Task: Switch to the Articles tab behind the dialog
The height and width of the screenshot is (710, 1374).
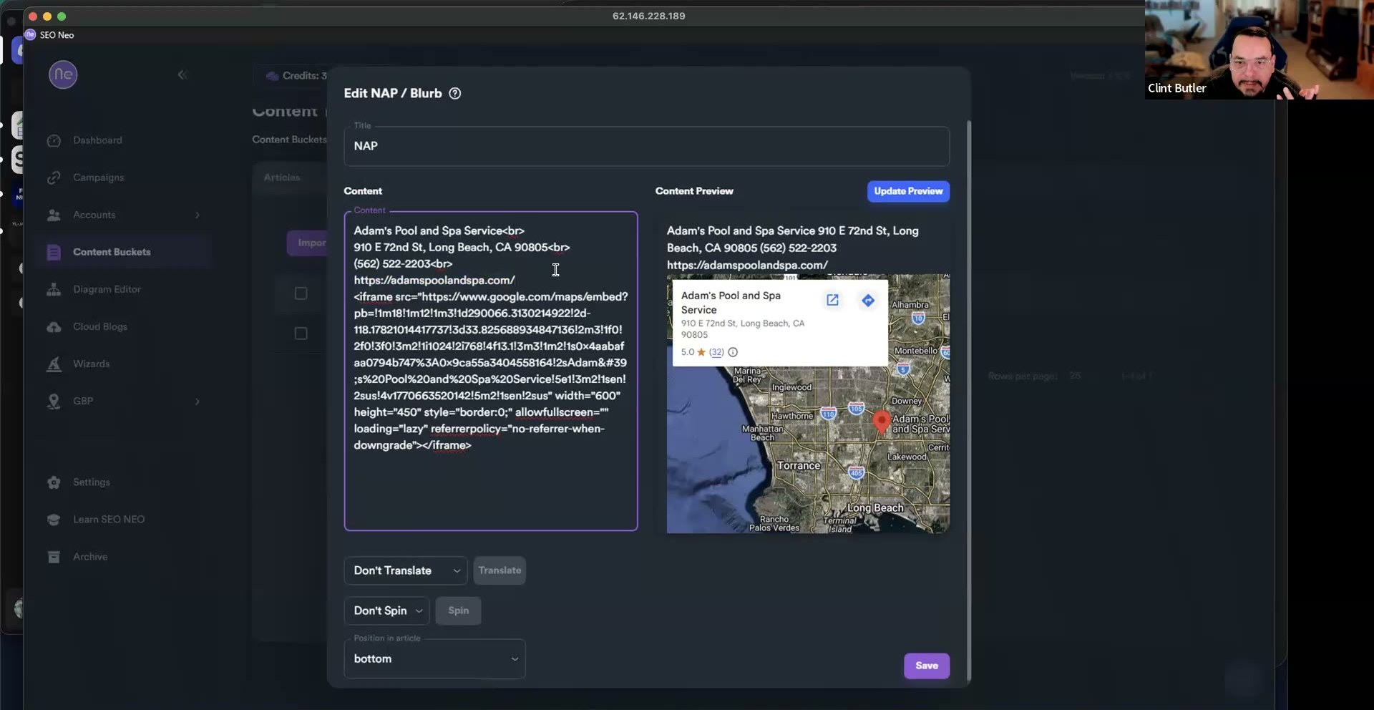Action: tap(282, 177)
